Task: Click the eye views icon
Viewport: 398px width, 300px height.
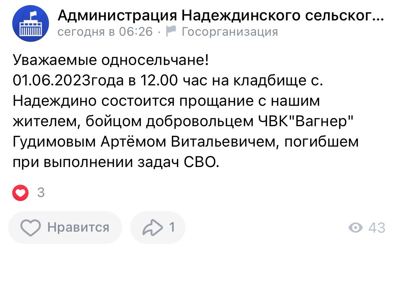Action: pos(356,228)
